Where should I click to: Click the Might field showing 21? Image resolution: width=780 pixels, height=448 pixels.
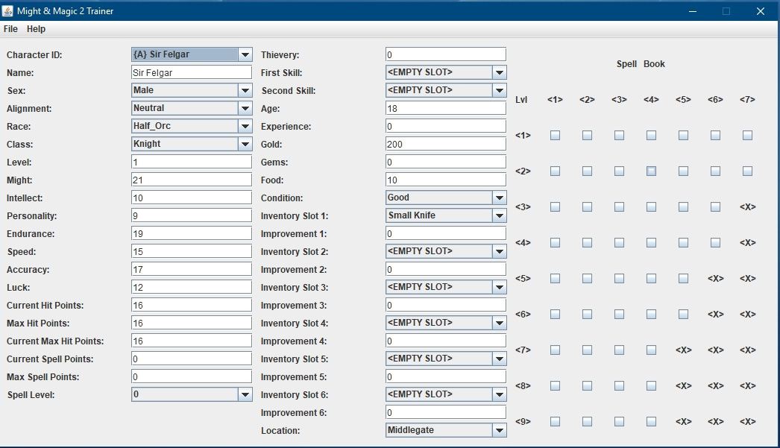point(192,180)
